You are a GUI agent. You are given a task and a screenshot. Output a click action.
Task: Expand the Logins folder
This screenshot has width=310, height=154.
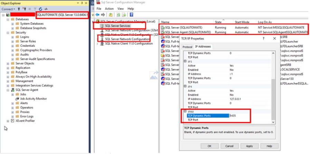coord(12,37)
